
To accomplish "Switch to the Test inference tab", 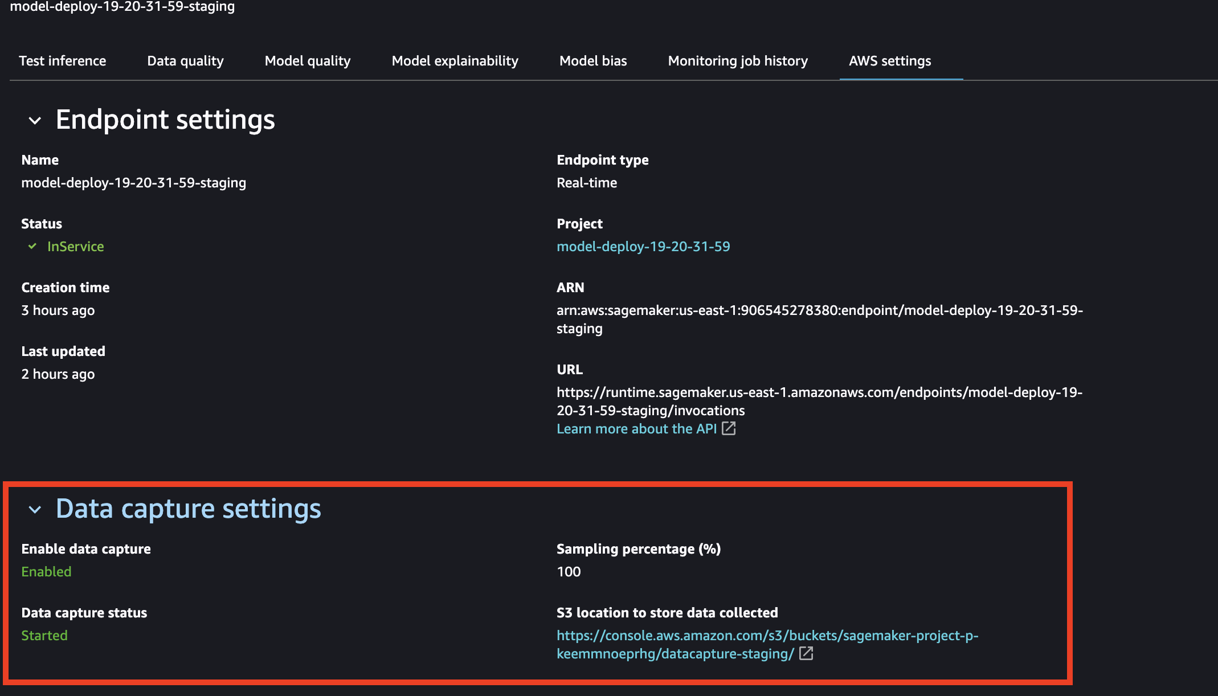I will pyautogui.click(x=63, y=61).
